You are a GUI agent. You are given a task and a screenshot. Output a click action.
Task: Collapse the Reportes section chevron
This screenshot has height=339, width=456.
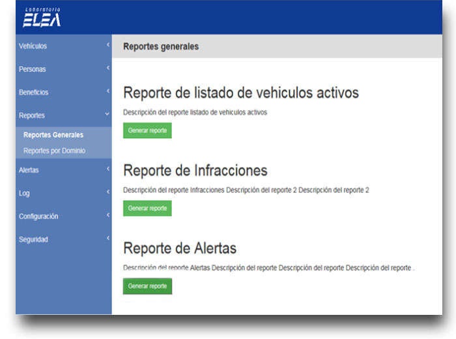click(107, 114)
